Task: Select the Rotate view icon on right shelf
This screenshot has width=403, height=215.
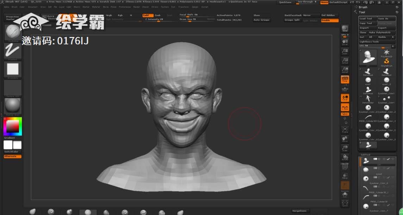Action: (x=345, y=157)
